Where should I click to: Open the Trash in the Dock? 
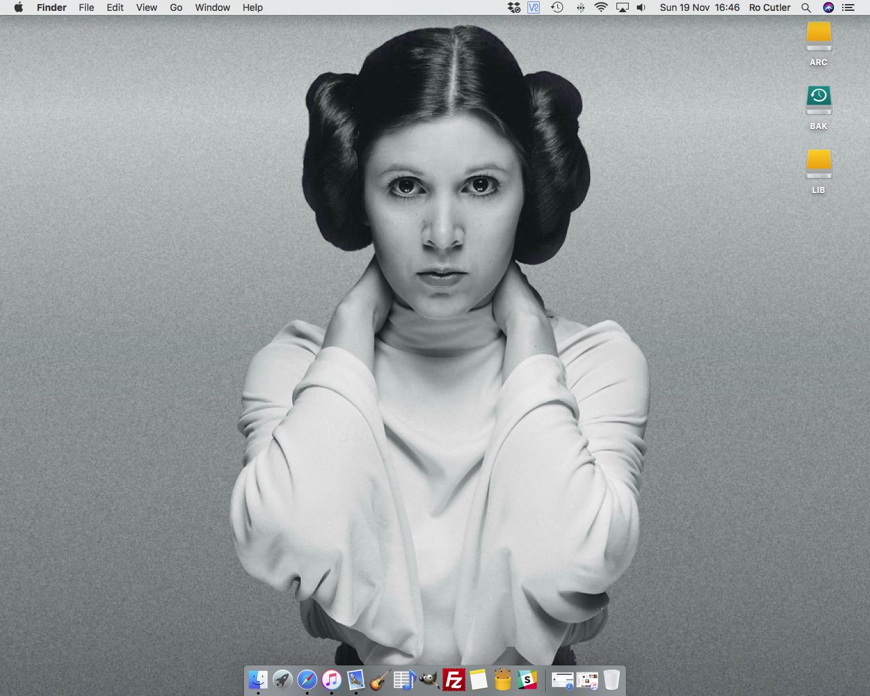612,679
